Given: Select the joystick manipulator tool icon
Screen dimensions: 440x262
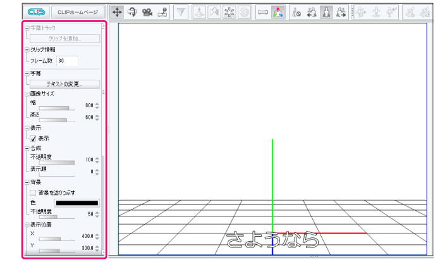Looking at the screenshot, I should tap(162, 12).
